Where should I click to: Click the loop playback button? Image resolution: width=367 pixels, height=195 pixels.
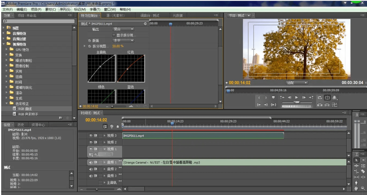pos(320,97)
